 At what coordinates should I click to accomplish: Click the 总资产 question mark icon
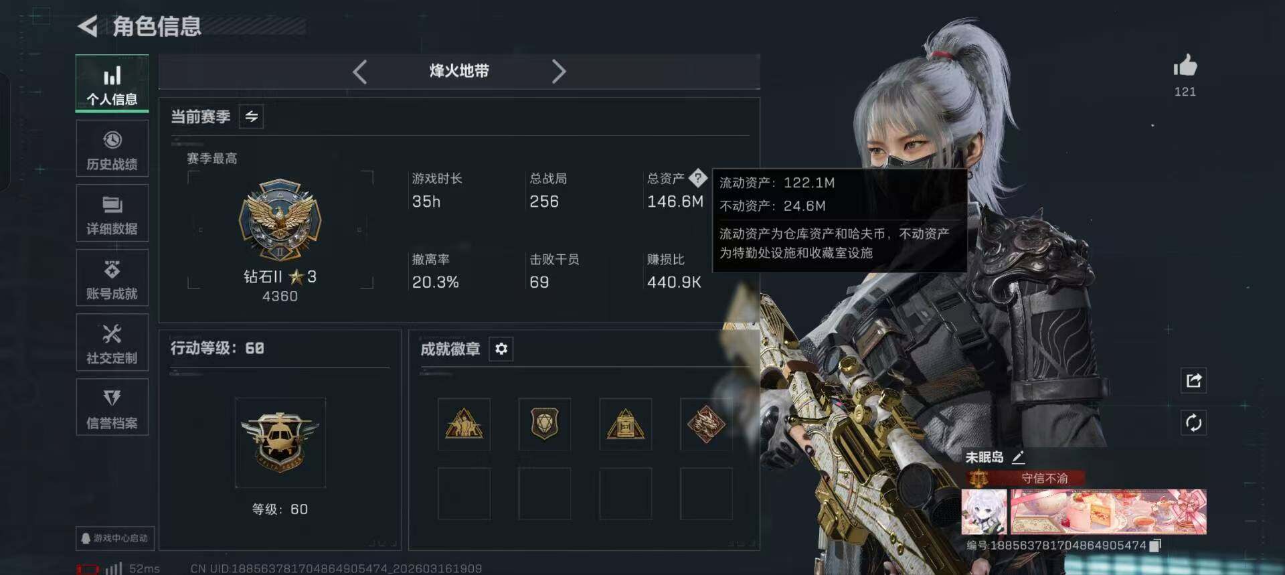pos(697,177)
